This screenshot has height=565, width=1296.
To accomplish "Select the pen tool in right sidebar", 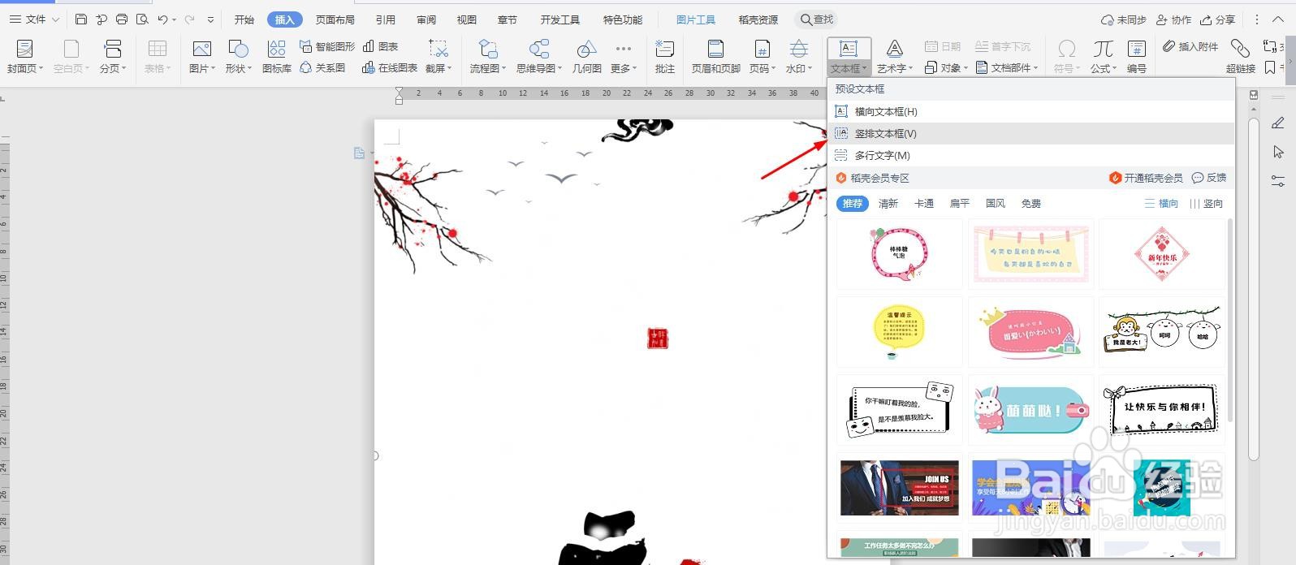I will (x=1278, y=123).
